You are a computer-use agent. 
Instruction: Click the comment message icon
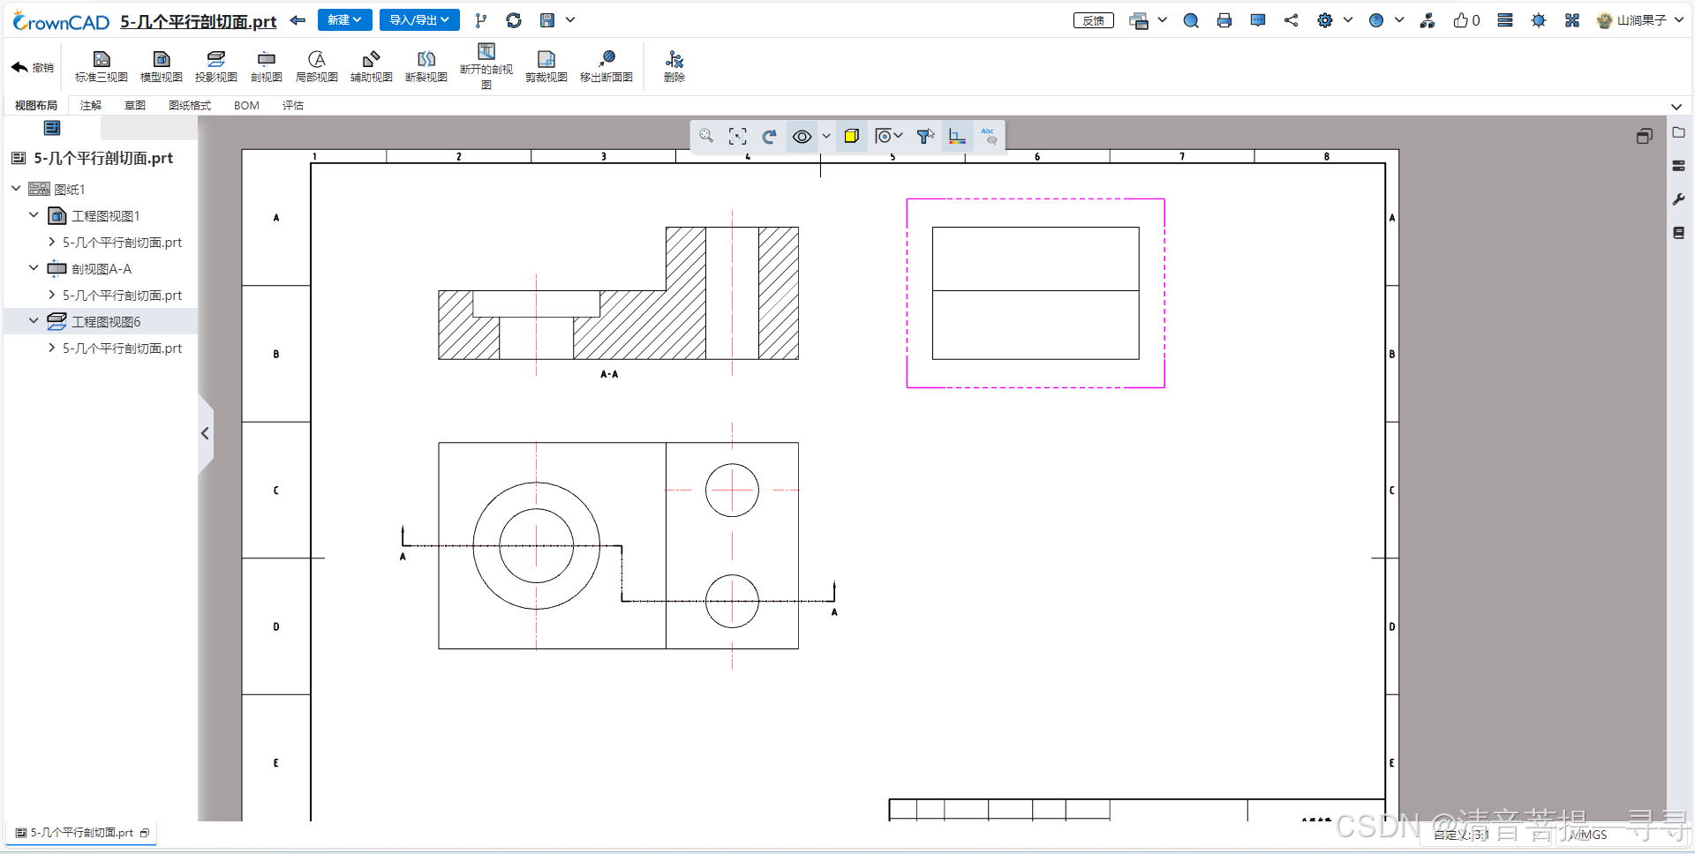click(1258, 21)
